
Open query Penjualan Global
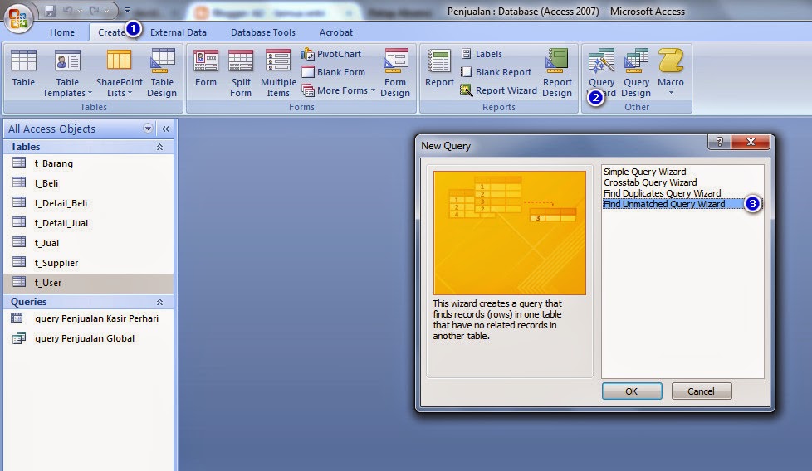tap(89, 338)
